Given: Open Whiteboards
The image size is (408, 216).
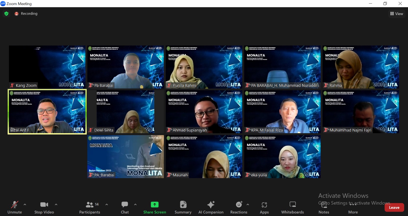Looking at the screenshot, I should (292, 207).
